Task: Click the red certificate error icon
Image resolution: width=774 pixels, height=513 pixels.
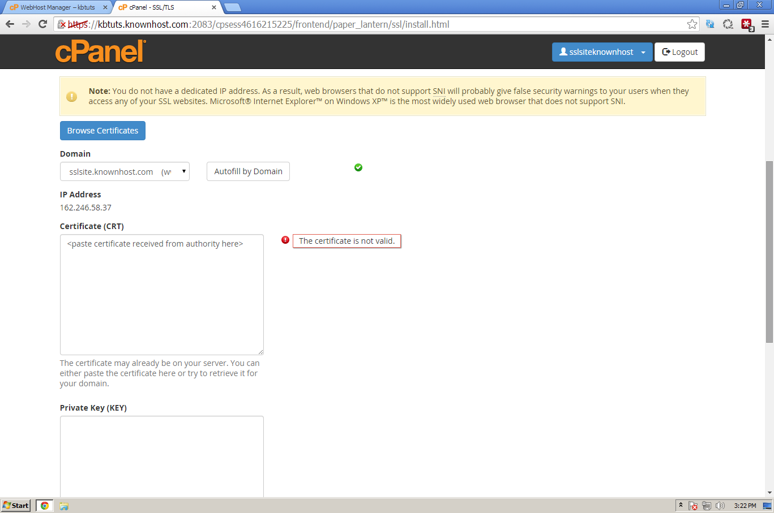Action: [x=285, y=240]
